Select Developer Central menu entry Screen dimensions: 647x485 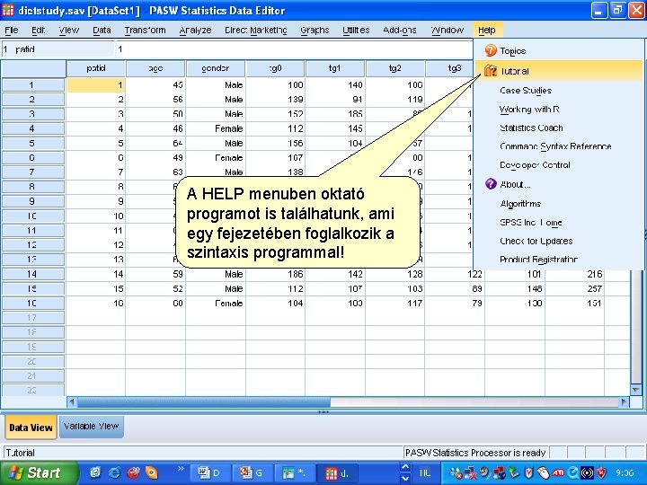click(535, 165)
